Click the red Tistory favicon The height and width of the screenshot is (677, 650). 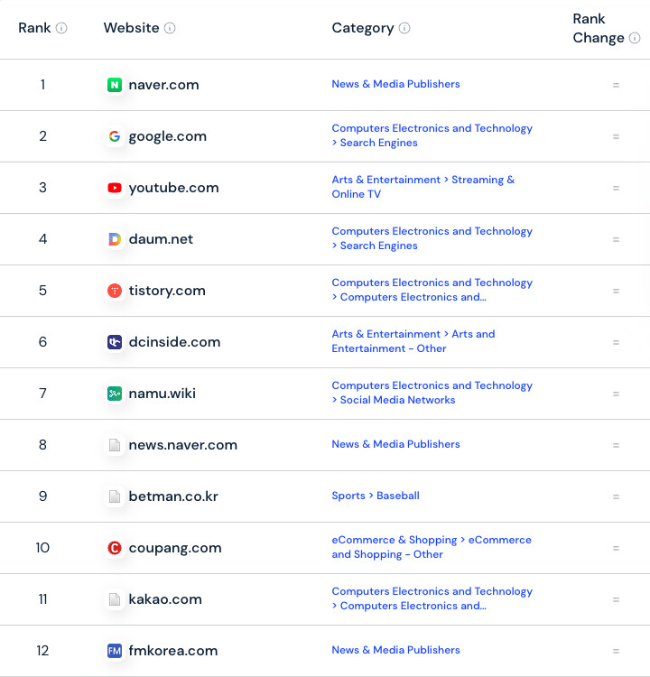(x=115, y=291)
